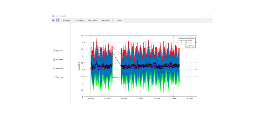Open the FFT analysis menu
This screenshot has height=119, width=265.
click(x=79, y=20)
